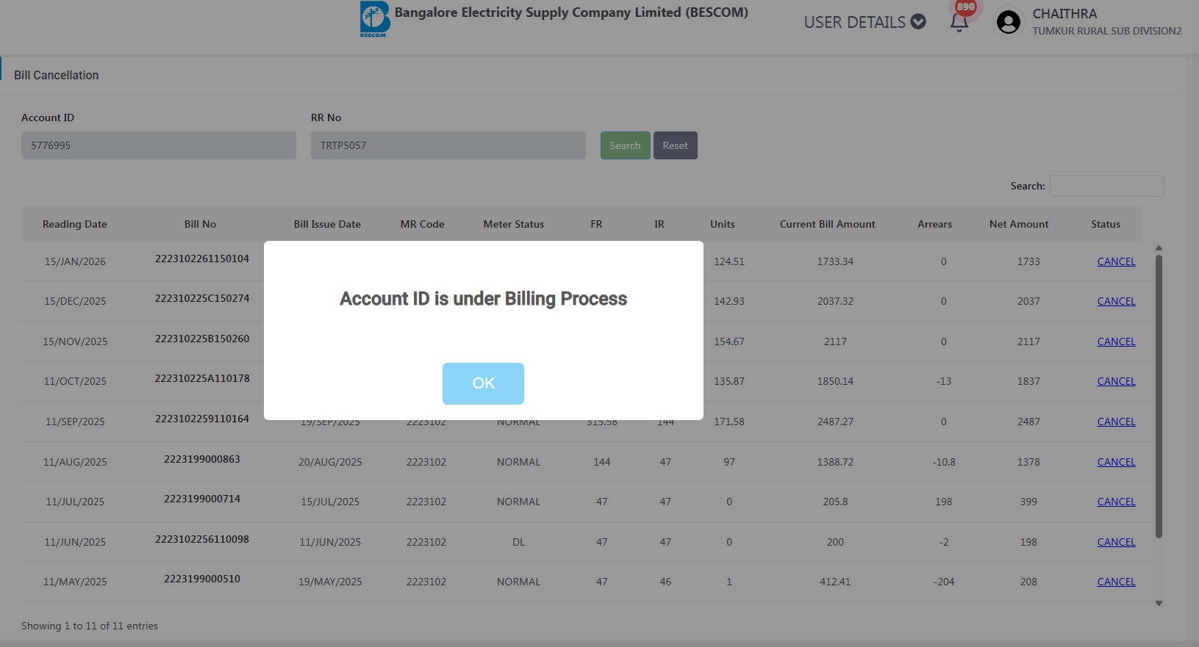Select bill number 222310225B150260
1199x647 pixels.
[202, 339]
